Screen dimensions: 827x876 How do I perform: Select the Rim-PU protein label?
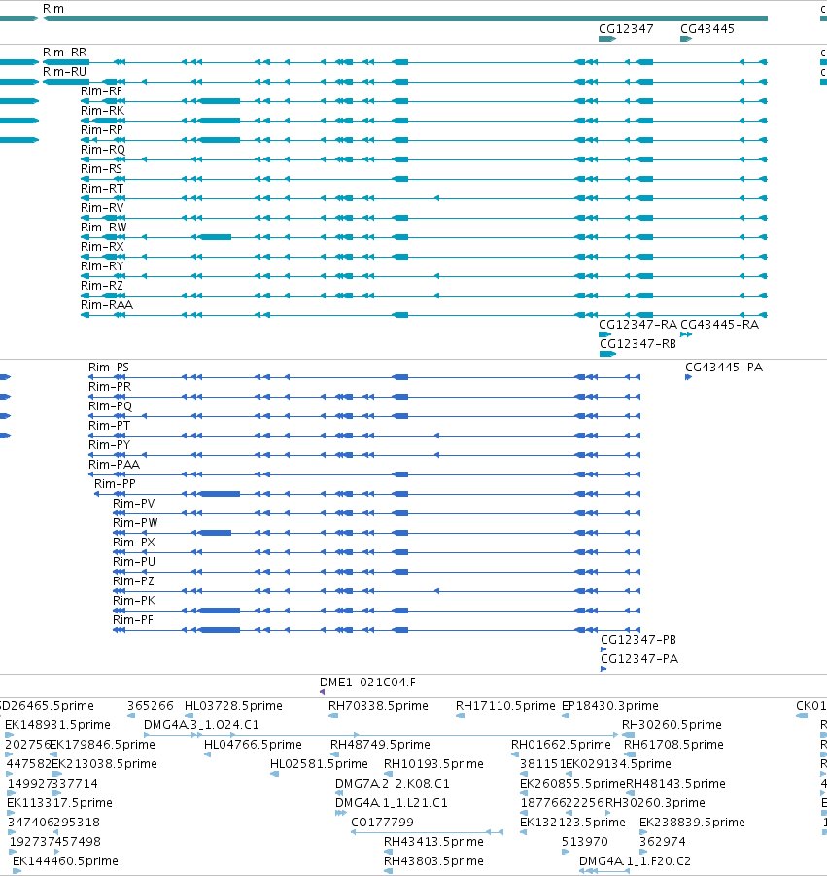coord(134,561)
